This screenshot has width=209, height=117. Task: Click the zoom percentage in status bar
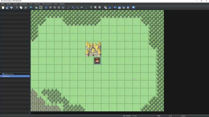159,116
